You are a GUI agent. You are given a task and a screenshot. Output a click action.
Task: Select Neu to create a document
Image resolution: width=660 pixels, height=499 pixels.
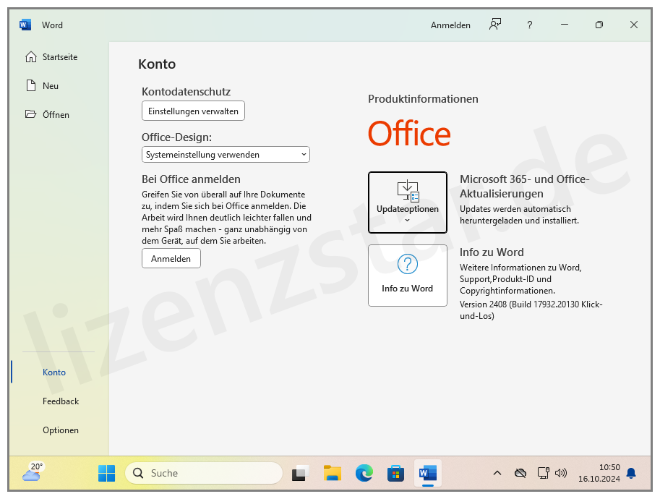coord(42,86)
